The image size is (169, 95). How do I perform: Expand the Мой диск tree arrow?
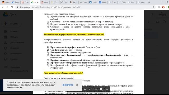coord(2,37)
